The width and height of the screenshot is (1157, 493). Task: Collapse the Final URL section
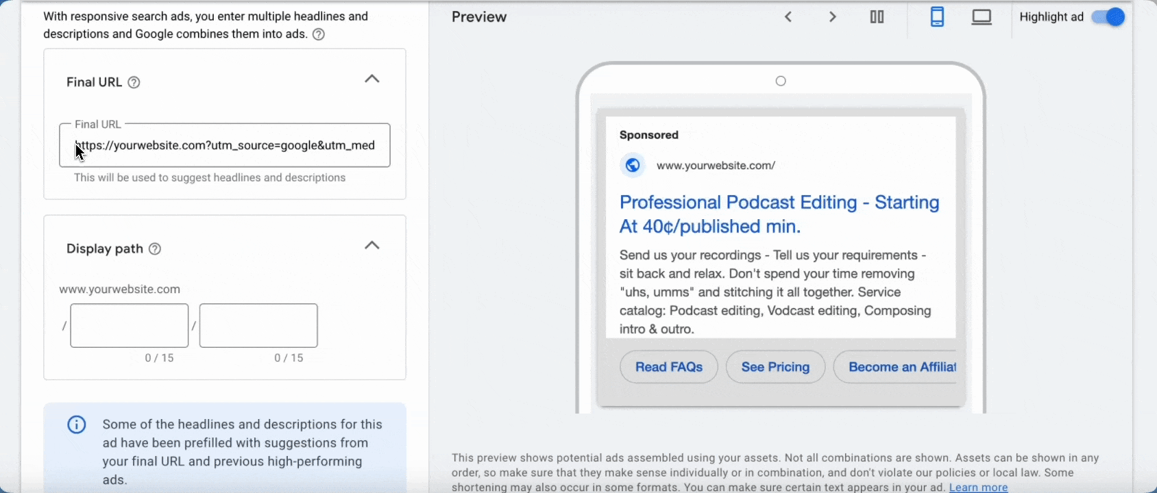[372, 79]
